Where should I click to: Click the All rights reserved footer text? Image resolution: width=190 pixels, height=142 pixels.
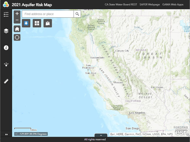pos(95,140)
